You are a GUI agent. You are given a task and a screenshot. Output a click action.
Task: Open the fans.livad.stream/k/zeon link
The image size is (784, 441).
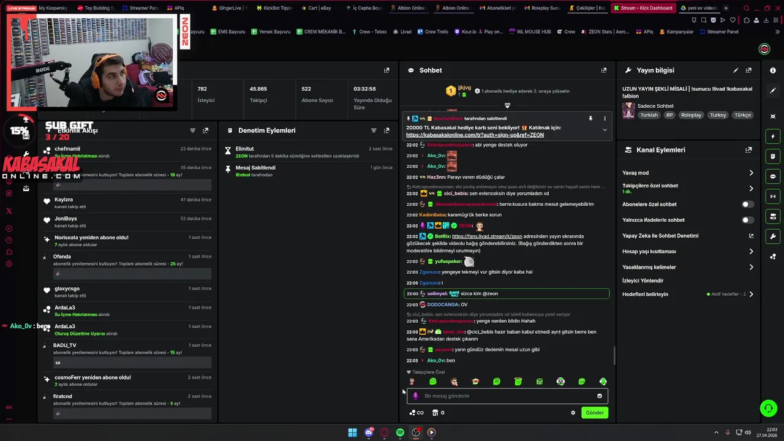coord(487,236)
